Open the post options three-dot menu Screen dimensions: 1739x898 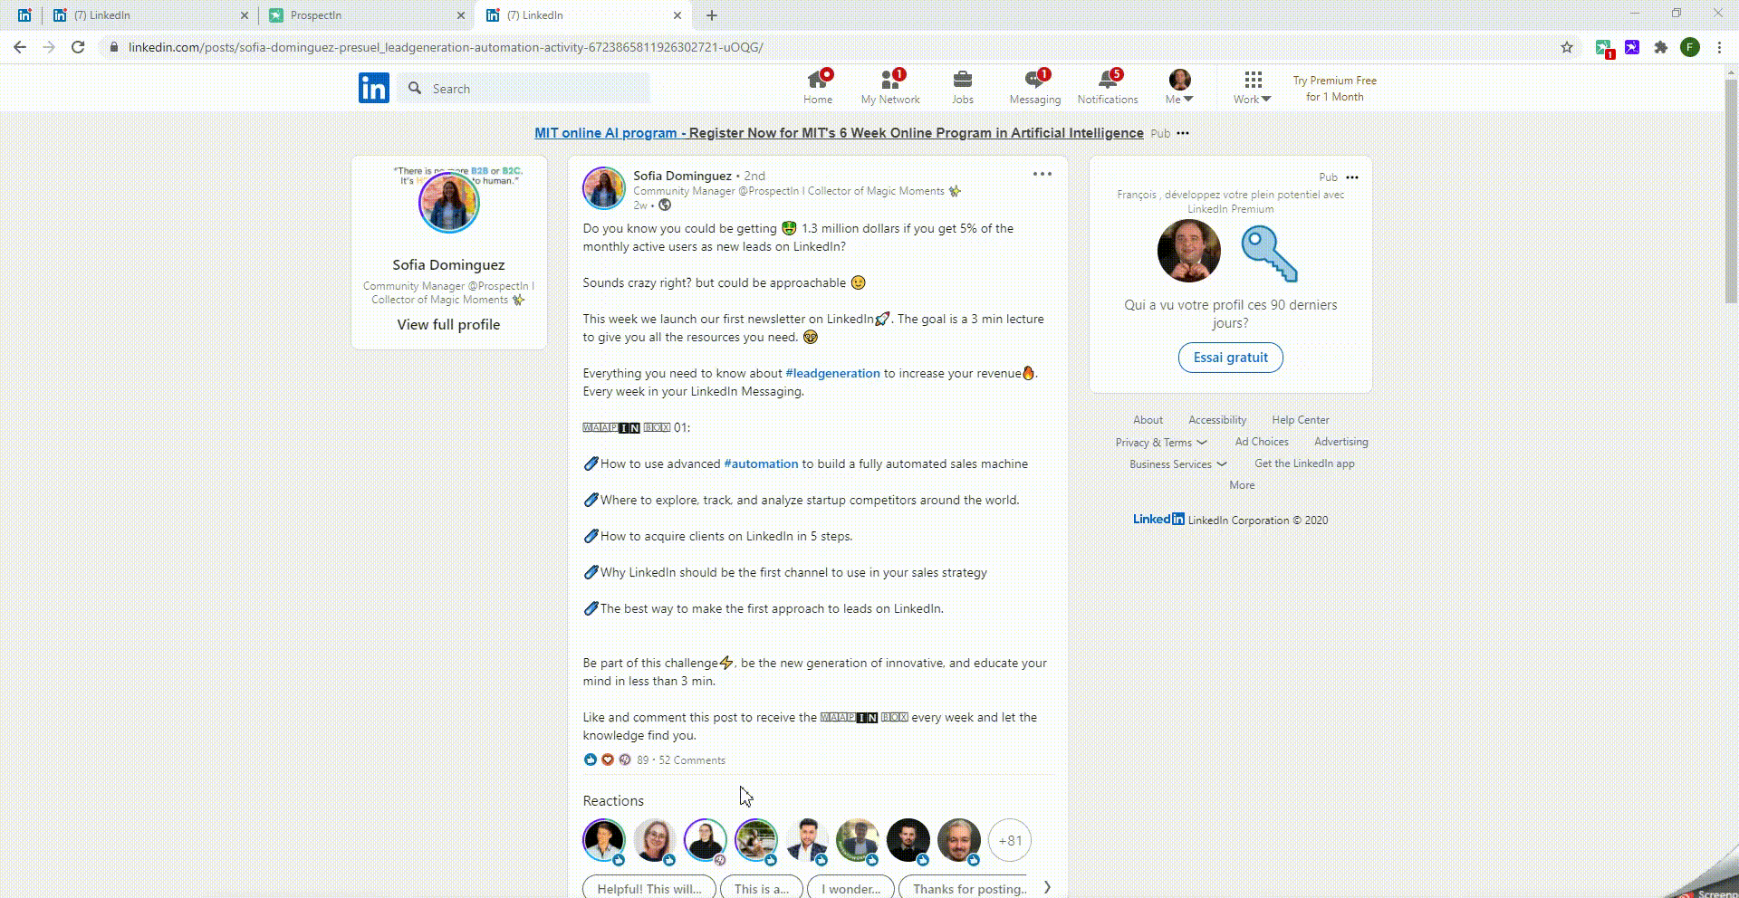1042,174
